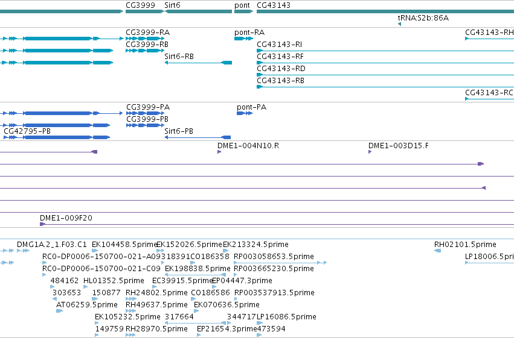Select transcript CG43143-RB
The image size is (514, 338).
point(281,81)
